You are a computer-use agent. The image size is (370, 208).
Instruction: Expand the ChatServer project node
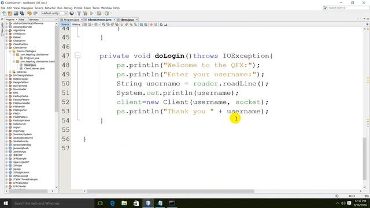pyautogui.click(x=6, y=41)
